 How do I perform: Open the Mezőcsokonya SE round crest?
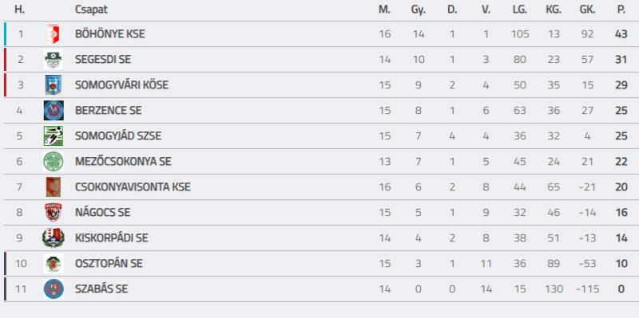click(54, 162)
